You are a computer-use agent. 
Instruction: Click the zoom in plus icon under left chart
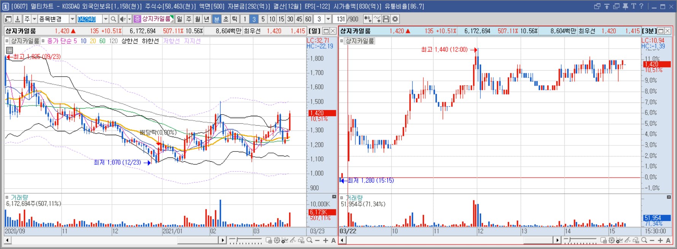tap(326, 240)
